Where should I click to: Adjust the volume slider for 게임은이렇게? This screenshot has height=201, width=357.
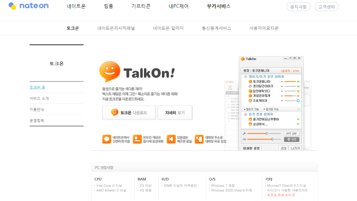290,96
